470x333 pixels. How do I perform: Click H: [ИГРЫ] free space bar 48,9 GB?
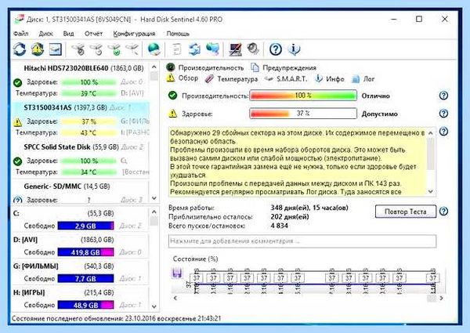click(x=85, y=305)
